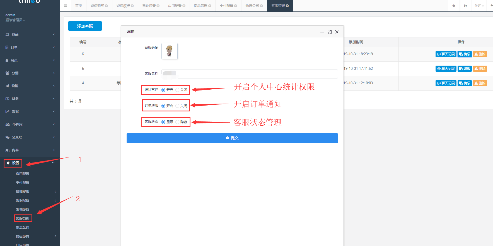
Task: Click the 小程序 sidebar icon
Action: [8, 124]
